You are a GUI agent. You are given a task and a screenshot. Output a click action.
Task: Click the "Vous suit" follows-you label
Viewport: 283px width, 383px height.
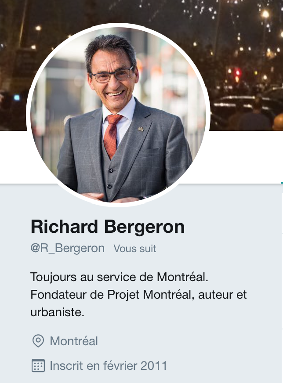click(134, 249)
